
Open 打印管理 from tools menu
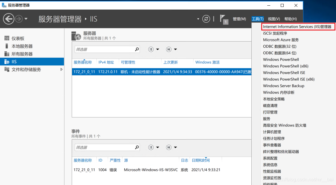click(x=270, y=112)
